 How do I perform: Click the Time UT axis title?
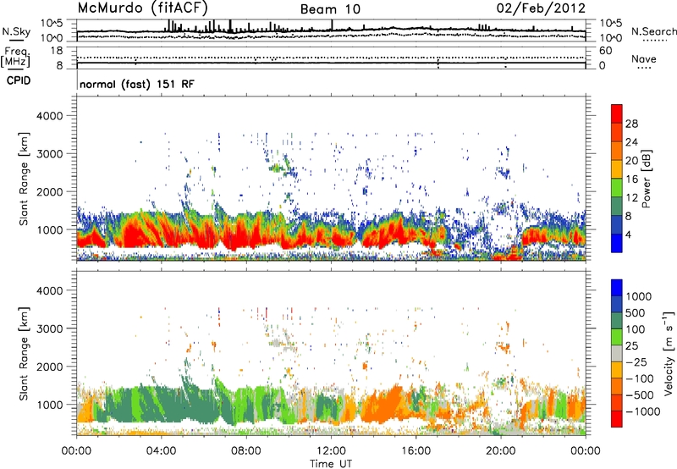tap(331, 464)
